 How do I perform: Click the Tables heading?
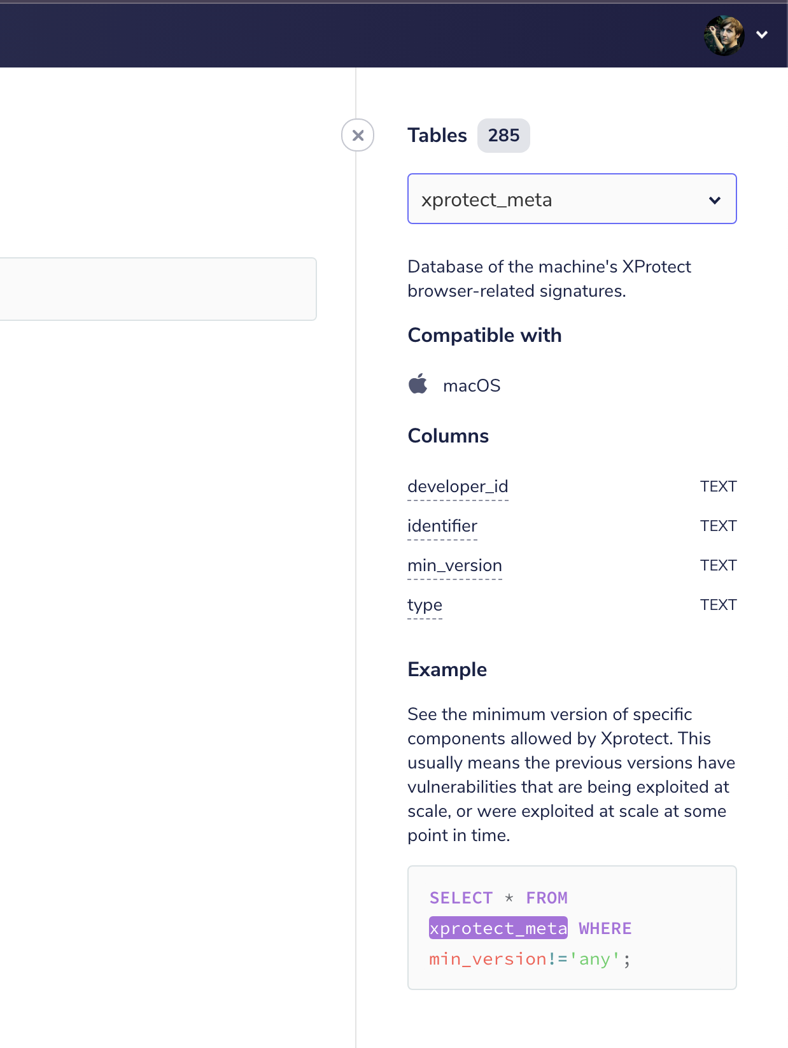tap(437, 136)
